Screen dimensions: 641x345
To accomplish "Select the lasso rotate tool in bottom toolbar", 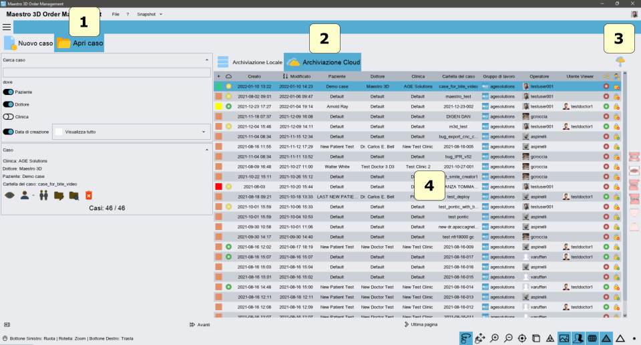I will click(465, 338).
